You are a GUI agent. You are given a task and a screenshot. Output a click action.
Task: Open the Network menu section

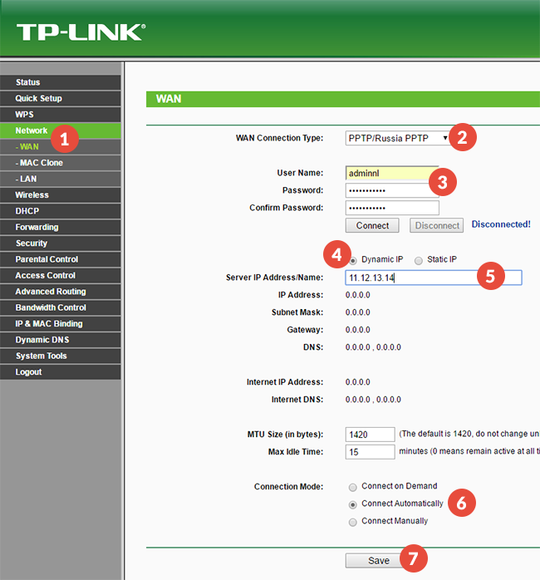coord(32,130)
